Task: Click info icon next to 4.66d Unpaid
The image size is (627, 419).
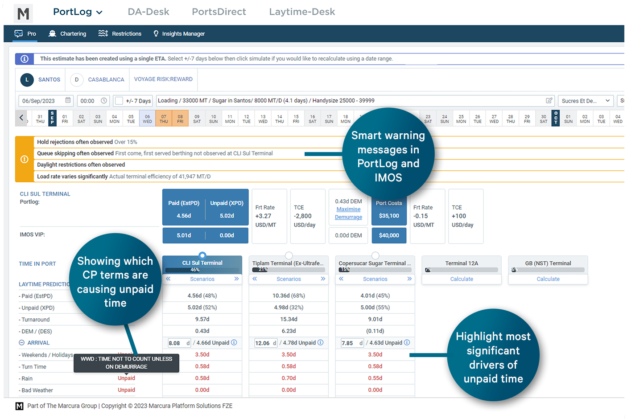Action: [234, 343]
